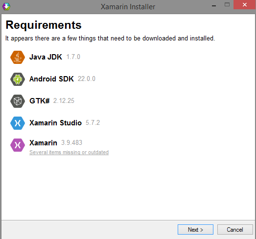Click the purple Xamarin hexagon icon
256x239 pixels.
(18, 145)
